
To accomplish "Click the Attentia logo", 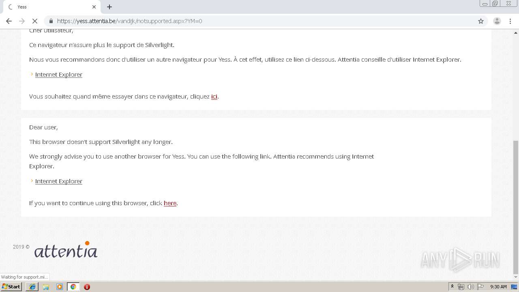I will point(66,249).
